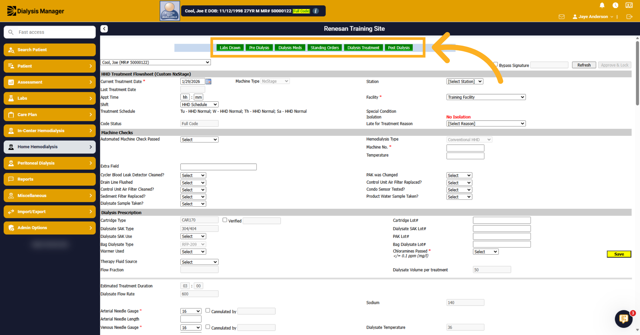Open Jaye Anderson user menu
The height and width of the screenshot is (335, 640).
(593, 17)
